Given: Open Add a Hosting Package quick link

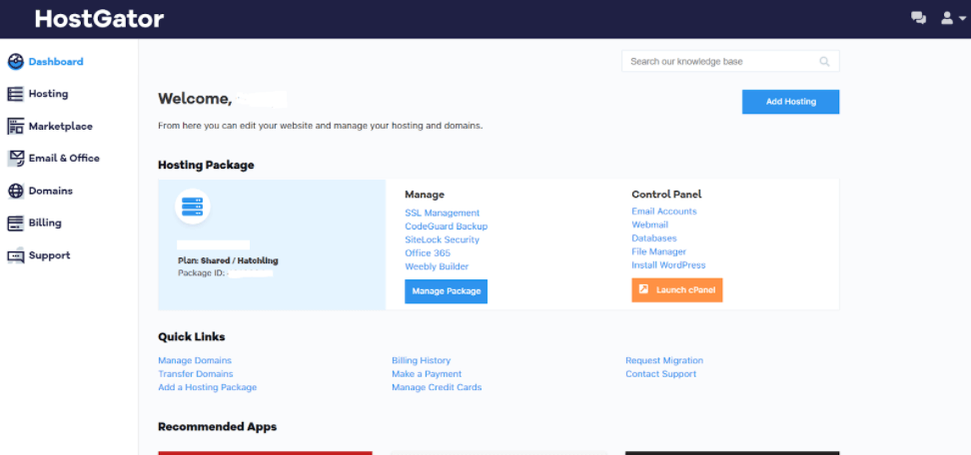Looking at the screenshot, I should [208, 387].
